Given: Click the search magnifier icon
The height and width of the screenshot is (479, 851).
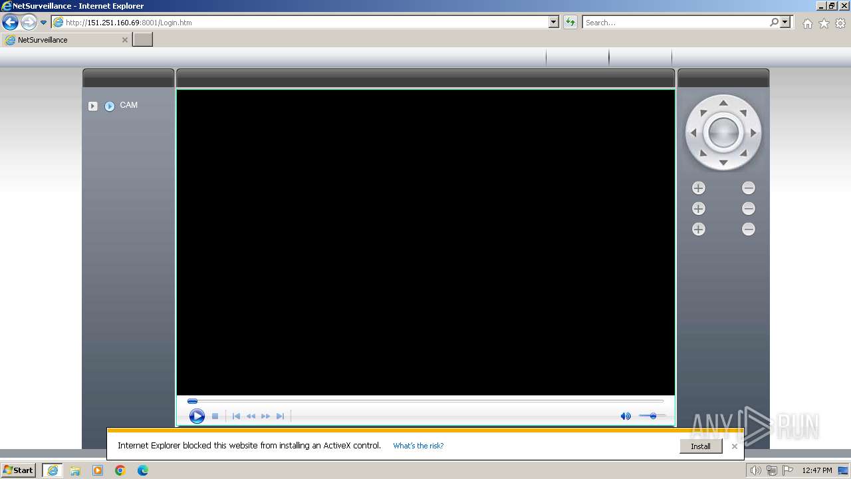Looking at the screenshot, I should (775, 22).
